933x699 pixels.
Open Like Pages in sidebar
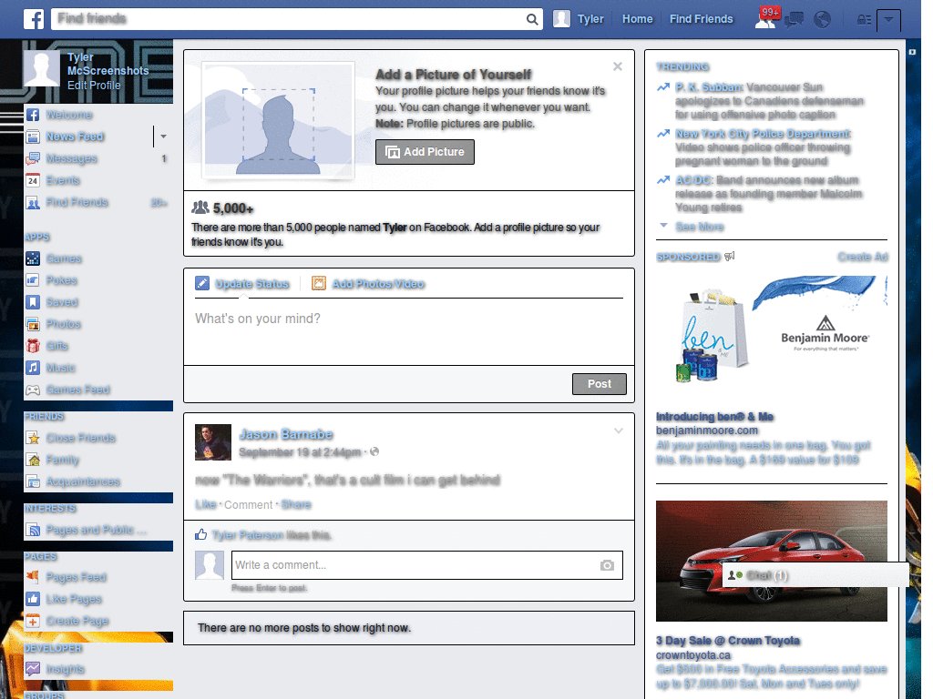[74, 599]
